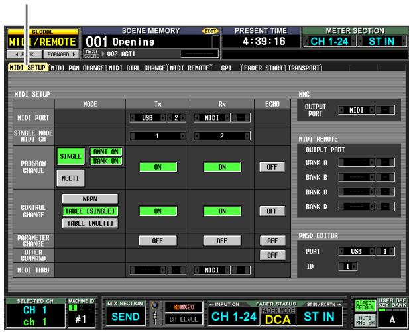Viewport: 409px width, 332px height.
Task: Click the NEXT SCENE 002 ACT1 field
Action: coord(150,54)
